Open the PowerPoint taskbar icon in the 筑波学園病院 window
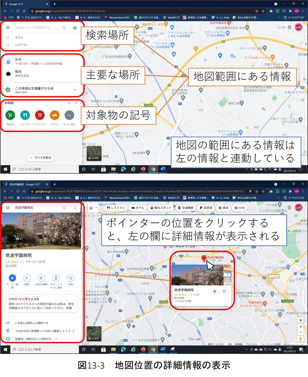This screenshot has height=377, width=308. [x=143, y=349]
